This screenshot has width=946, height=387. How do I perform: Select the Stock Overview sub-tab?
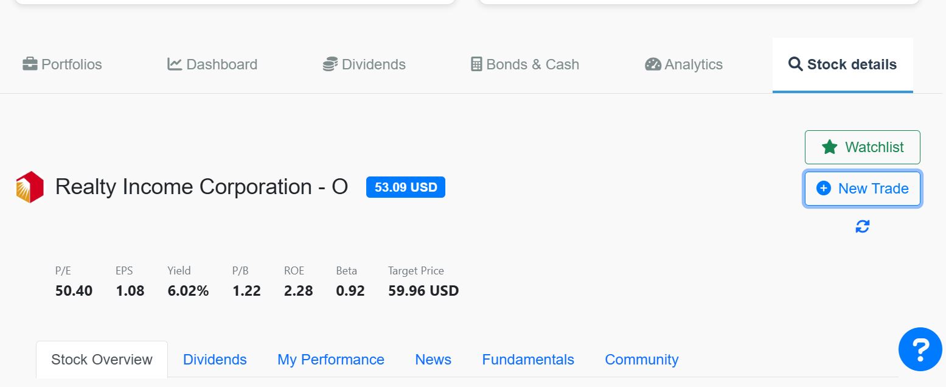click(102, 360)
